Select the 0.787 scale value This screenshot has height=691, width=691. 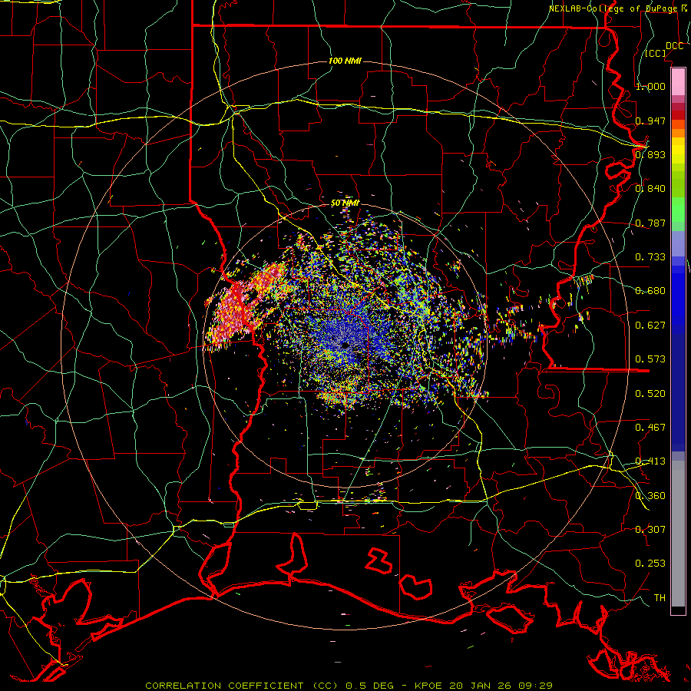(x=650, y=223)
